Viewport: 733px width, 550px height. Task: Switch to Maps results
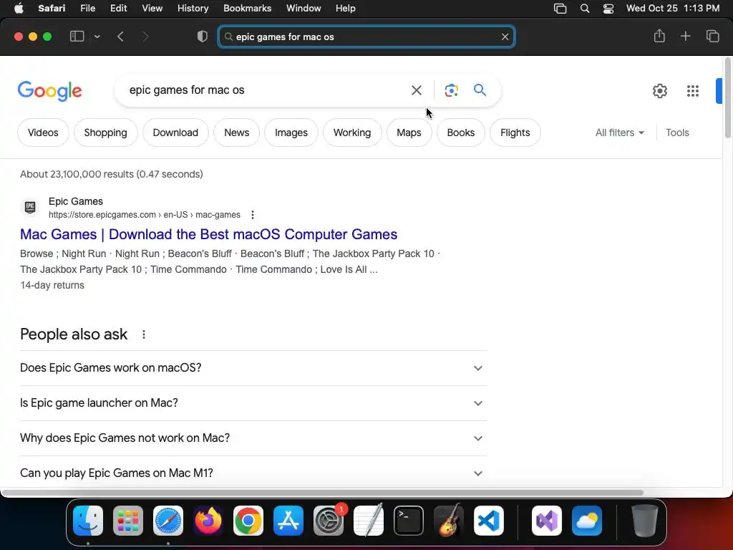409,132
